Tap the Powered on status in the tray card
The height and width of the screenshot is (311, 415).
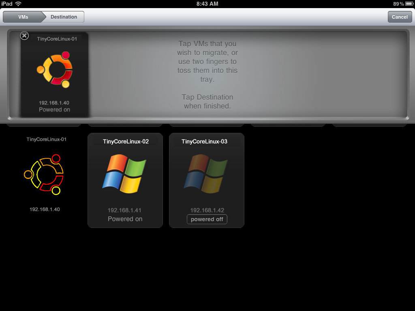pos(55,109)
